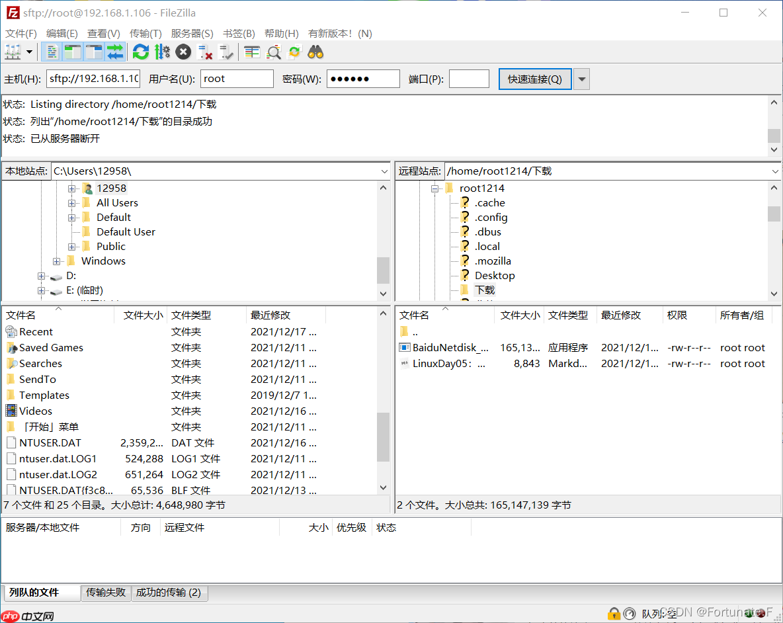This screenshot has height=623, width=783.
Task: Toggle the message log display
Action: [x=51, y=52]
